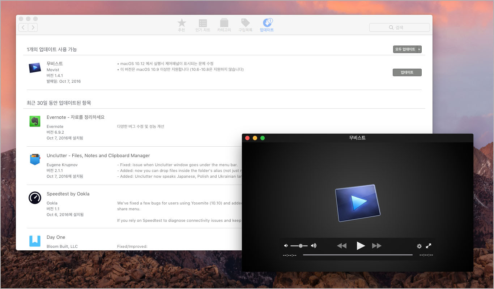Viewport: 494px width, 289px height.
Task: Go forward with App Store forward arrow
Action: pyautogui.click(x=33, y=27)
